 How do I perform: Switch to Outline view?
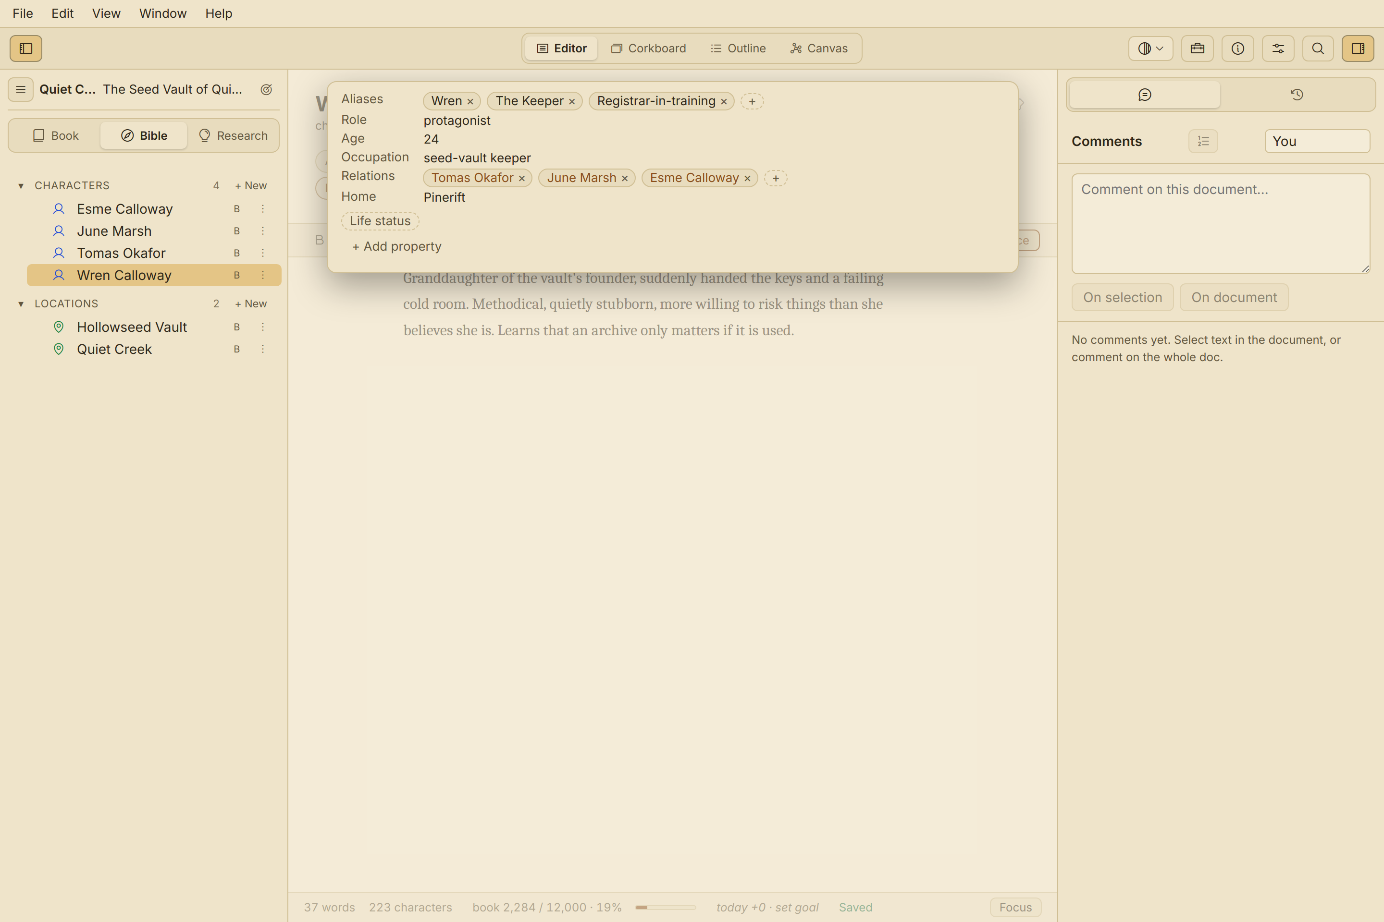click(x=738, y=48)
